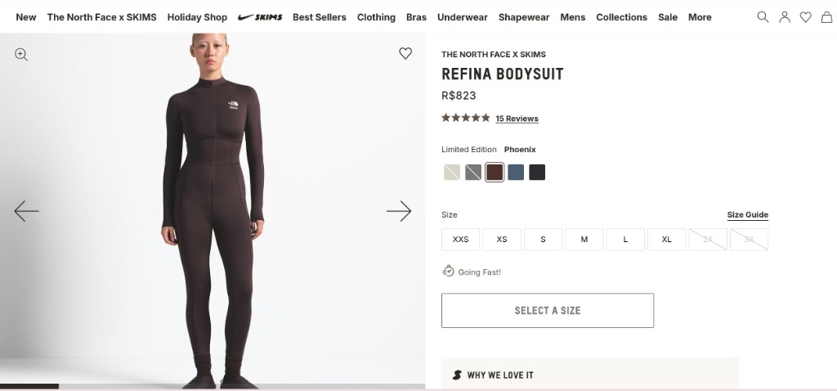Screen dimensions: 837x391
Task: Expand the Why We Love It section
Action: (589, 375)
